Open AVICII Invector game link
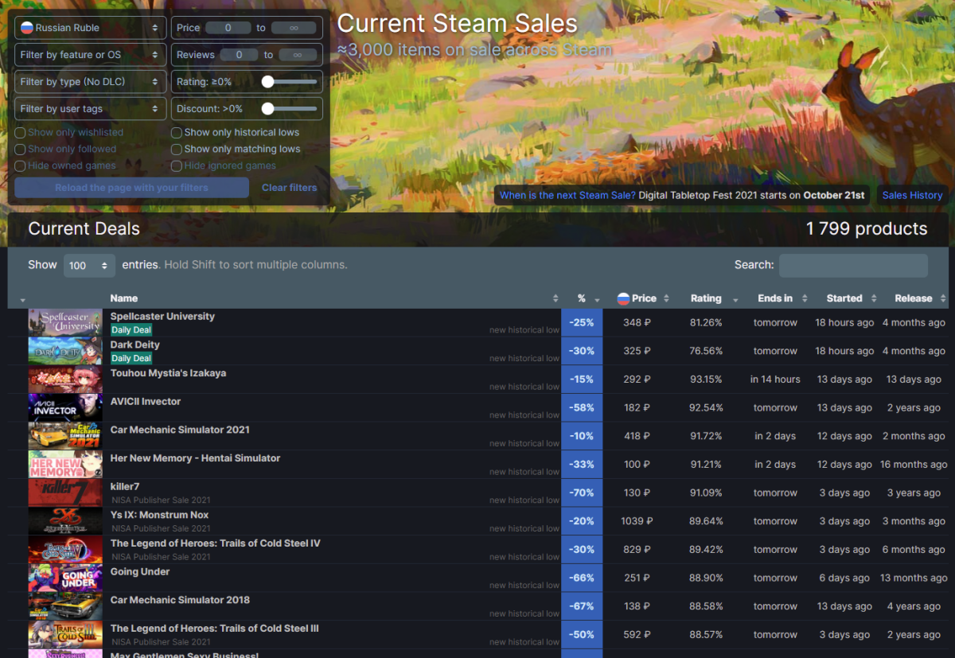This screenshot has height=658, width=955. point(146,402)
